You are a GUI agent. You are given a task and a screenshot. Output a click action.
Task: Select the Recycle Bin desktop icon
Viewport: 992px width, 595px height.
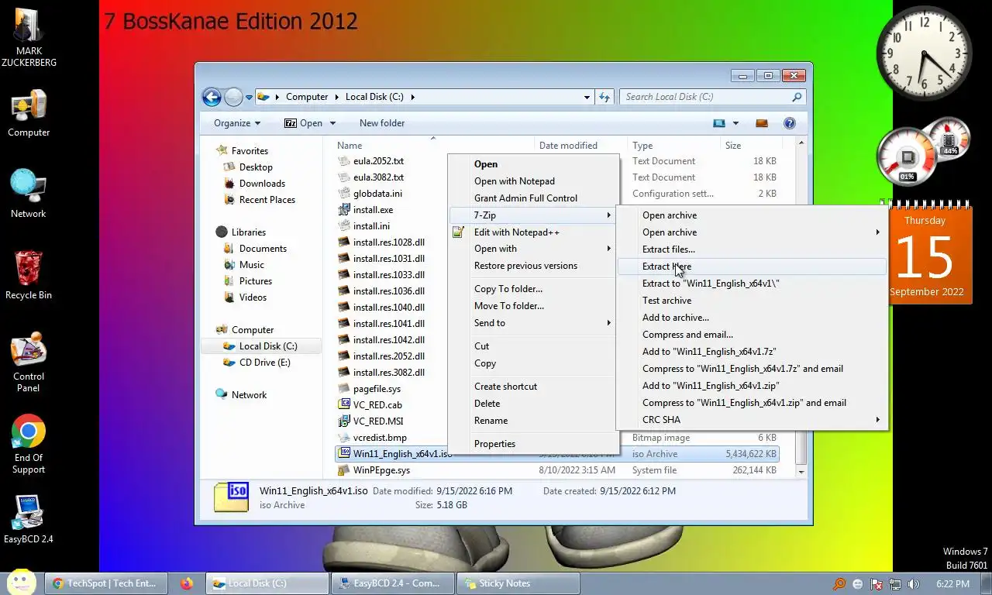coord(29,275)
